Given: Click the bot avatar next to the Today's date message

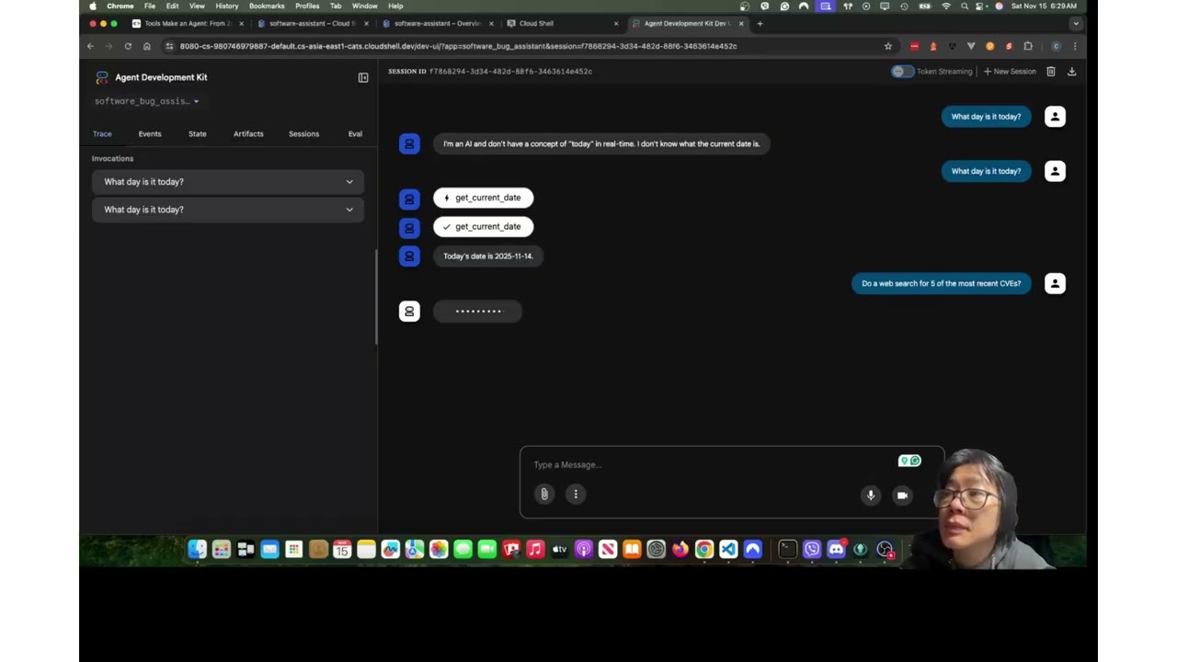Looking at the screenshot, I should (x=409, y=256).
